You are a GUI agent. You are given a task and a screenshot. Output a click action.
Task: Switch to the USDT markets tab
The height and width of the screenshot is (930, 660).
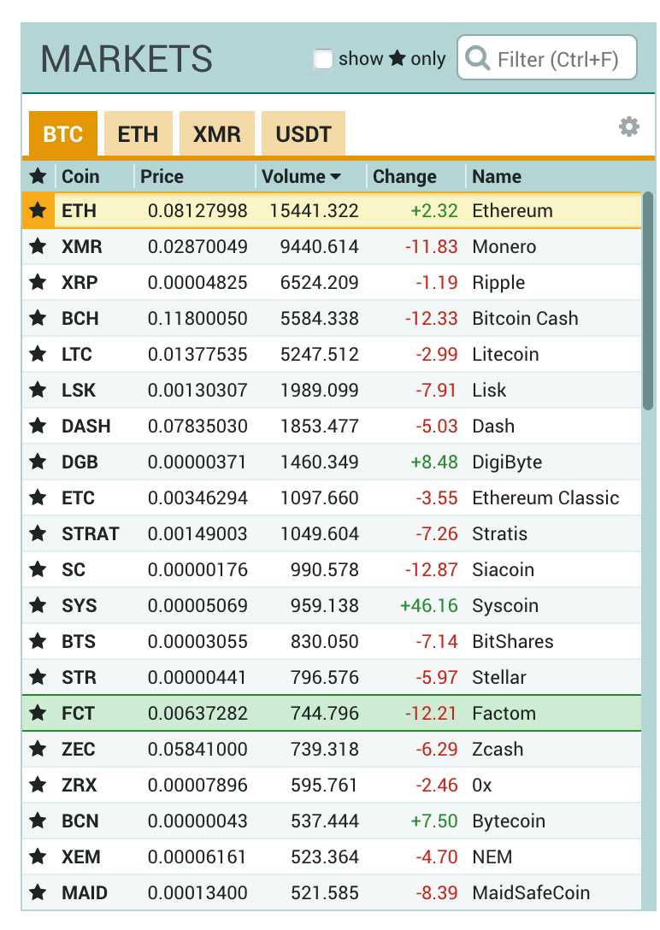[x=303, y=134]
